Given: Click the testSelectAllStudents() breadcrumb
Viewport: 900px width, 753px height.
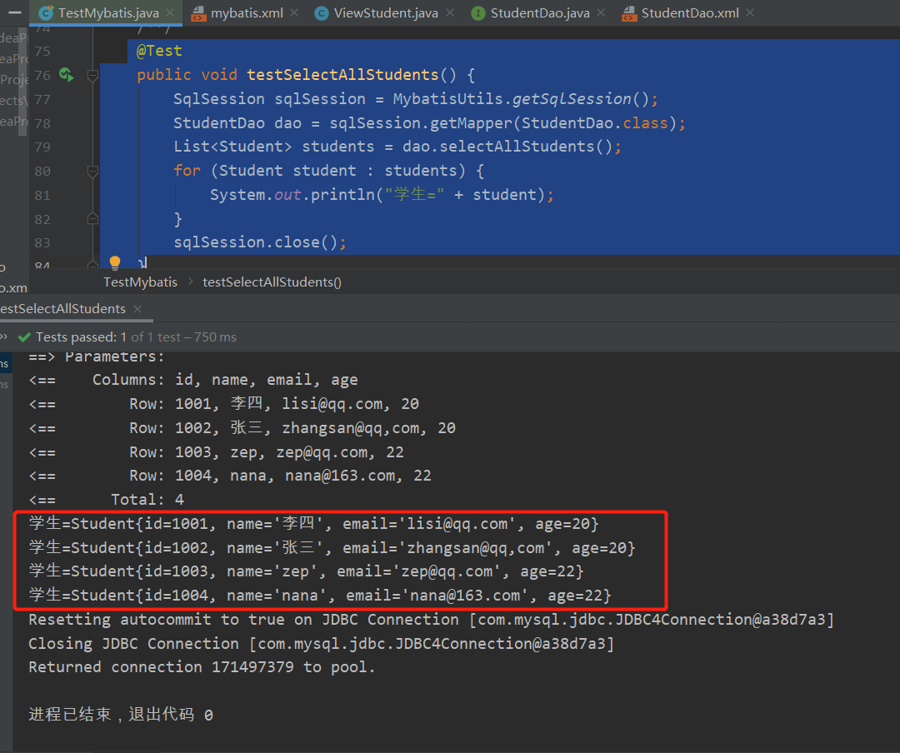Looking at the screenshot, I should (x=272, y=282).
